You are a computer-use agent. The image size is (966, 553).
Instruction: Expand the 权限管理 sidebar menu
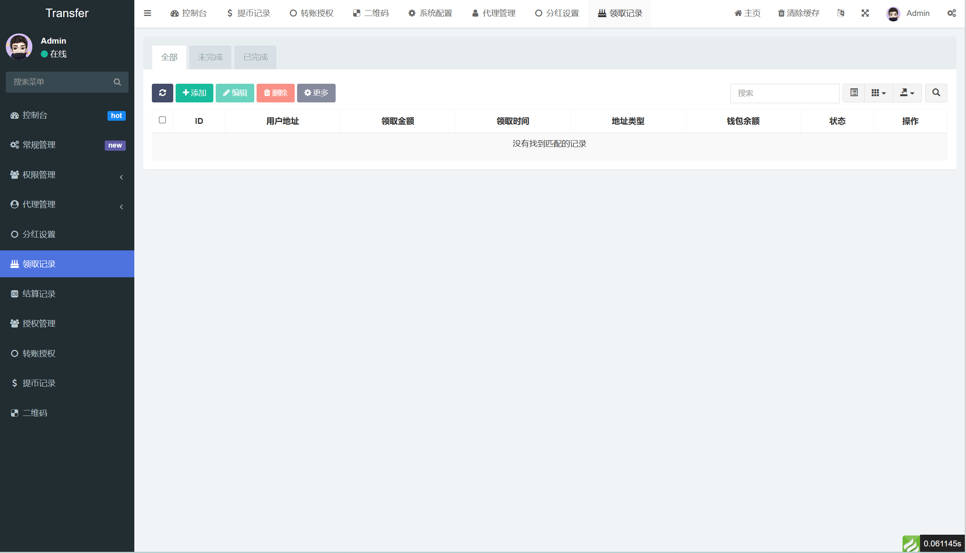coord(67,175)
